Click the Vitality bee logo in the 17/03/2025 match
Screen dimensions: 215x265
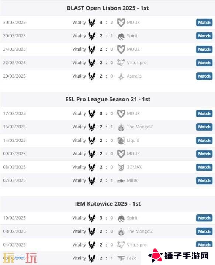pyautogui.click(x=92, y=114)
